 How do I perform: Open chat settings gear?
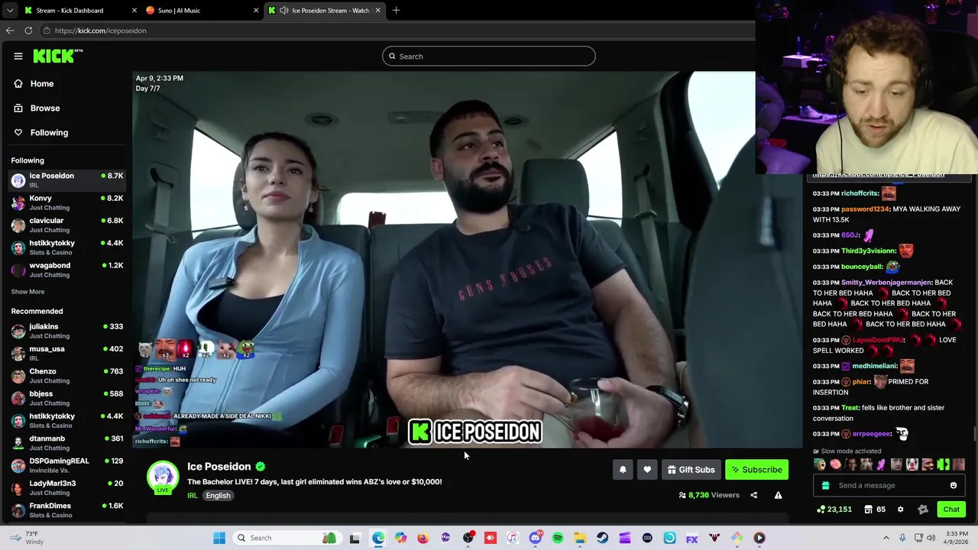click(x=900, y=510)
